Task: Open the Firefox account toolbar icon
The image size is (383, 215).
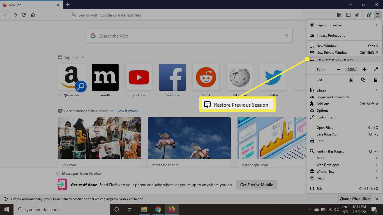Action: click(x=357, y=15)
